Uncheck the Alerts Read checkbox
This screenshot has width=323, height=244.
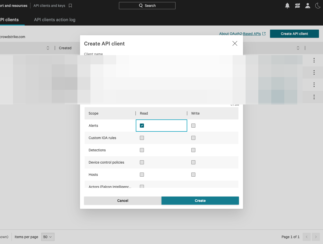pyautogui.click(x=142, y=126)
